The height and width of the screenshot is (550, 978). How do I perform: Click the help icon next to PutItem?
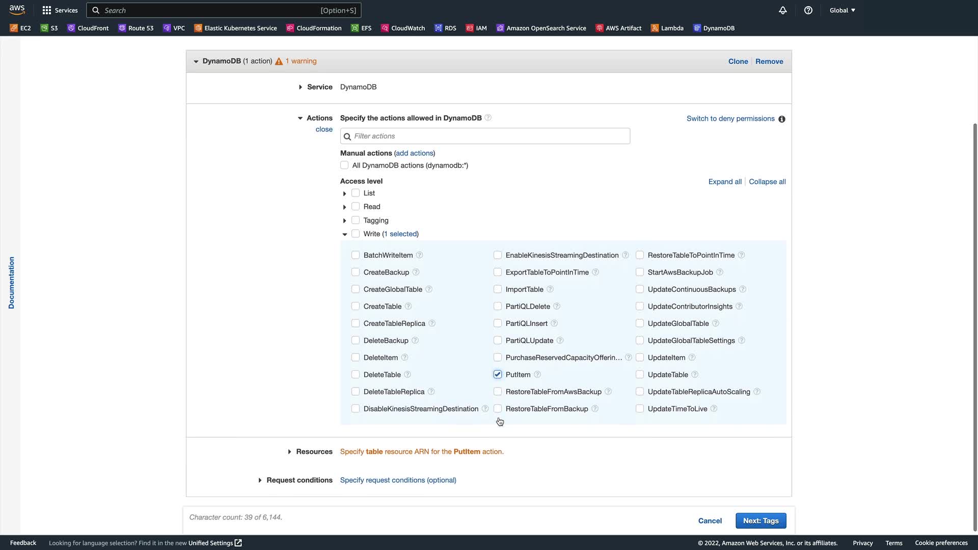[x=537, y=375]
